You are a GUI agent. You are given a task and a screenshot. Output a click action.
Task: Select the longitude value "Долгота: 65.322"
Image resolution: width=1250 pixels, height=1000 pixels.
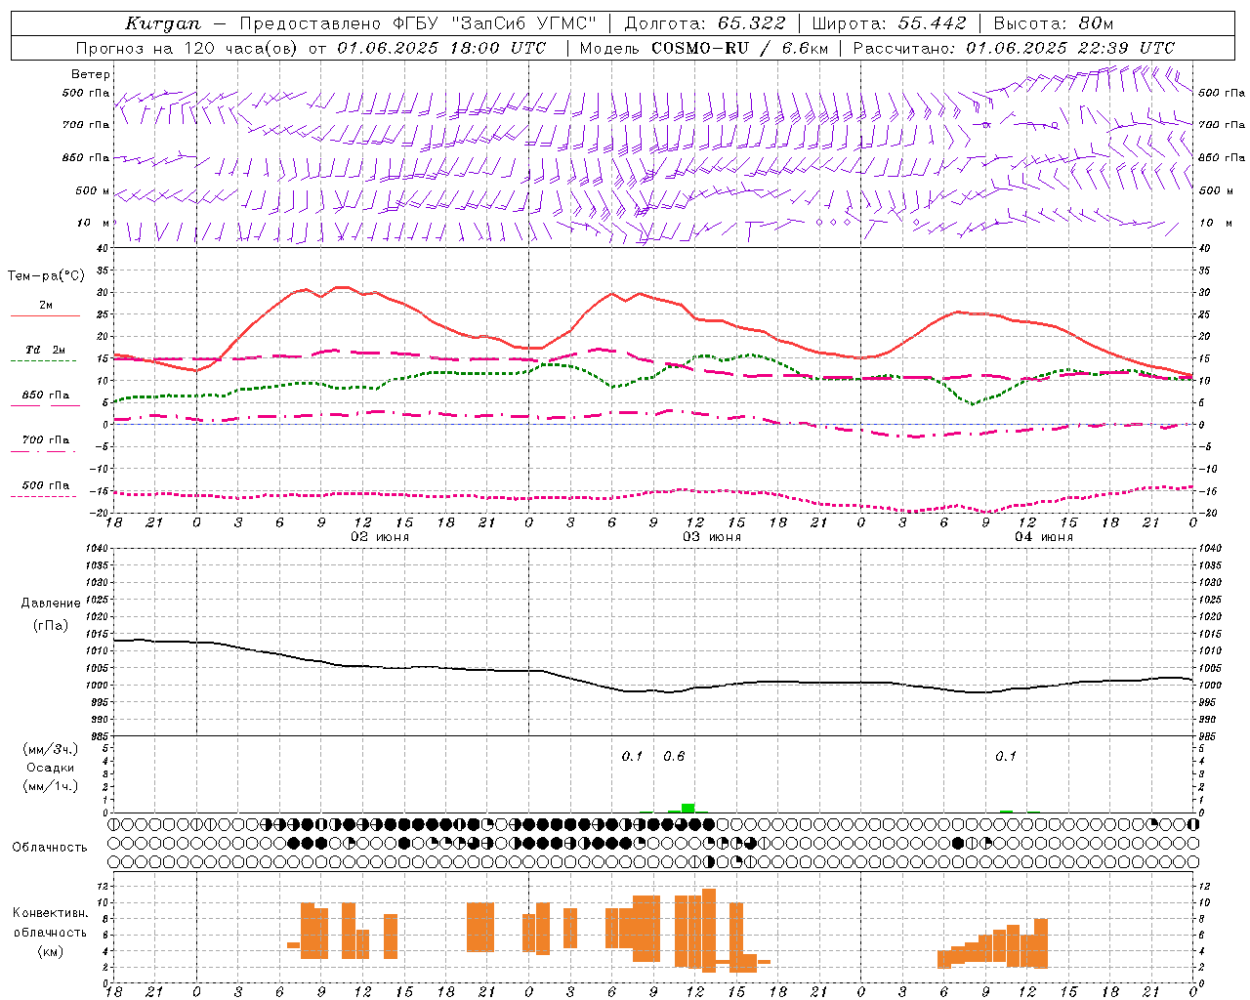tap(705, 23)
